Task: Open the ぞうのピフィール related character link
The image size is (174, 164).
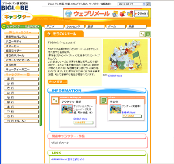Action: (x=60, y=143)
